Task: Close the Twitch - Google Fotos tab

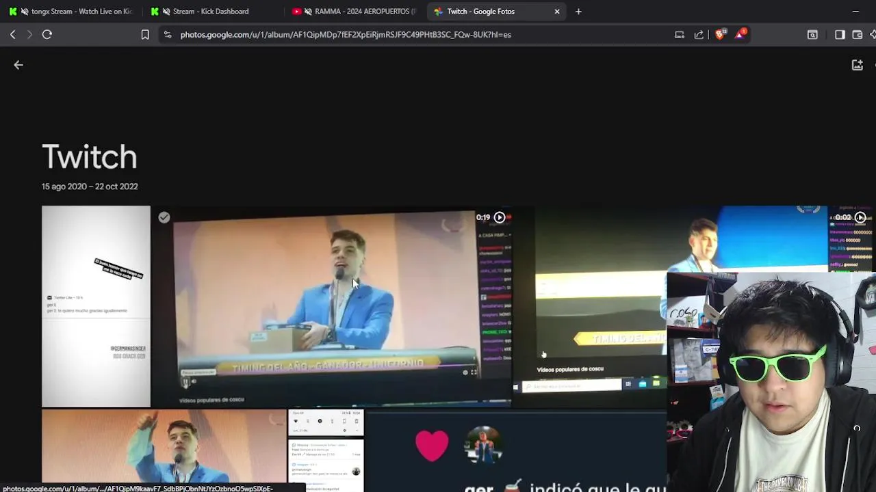Action: point(557,12)
